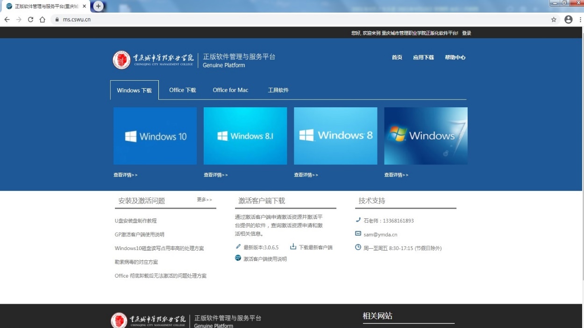Select the Windows 下载 tab
The width and height of the screenshot is (584, 328).
pos(135,90)
